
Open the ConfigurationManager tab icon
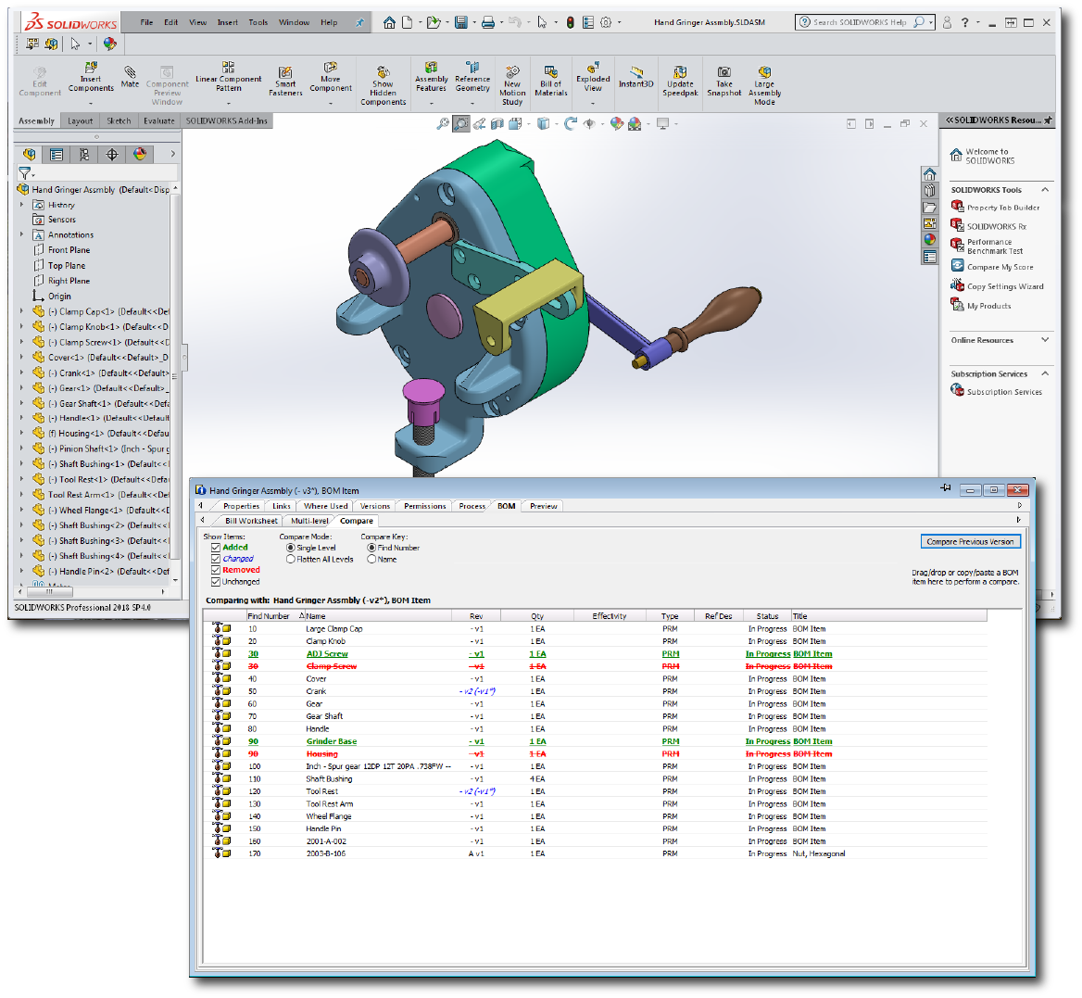[x=84, y=155]
